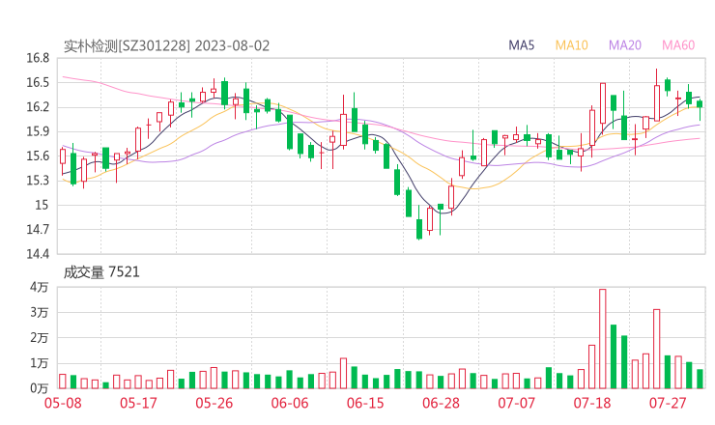Click the 06-28 date label
Viewport: 715px width, 425px height.
pyautogui.click(x=441, y=403)
